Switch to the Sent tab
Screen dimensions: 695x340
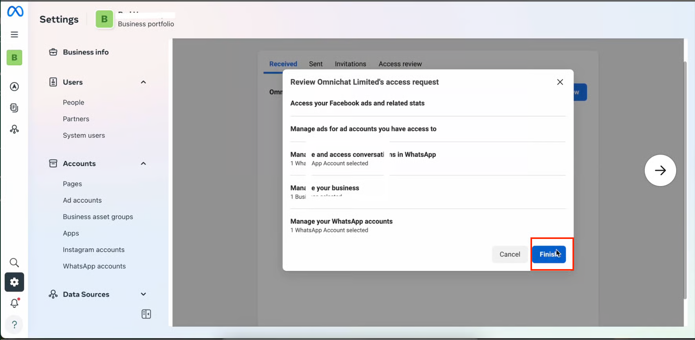pyautogui.click(x=315, y=64)
